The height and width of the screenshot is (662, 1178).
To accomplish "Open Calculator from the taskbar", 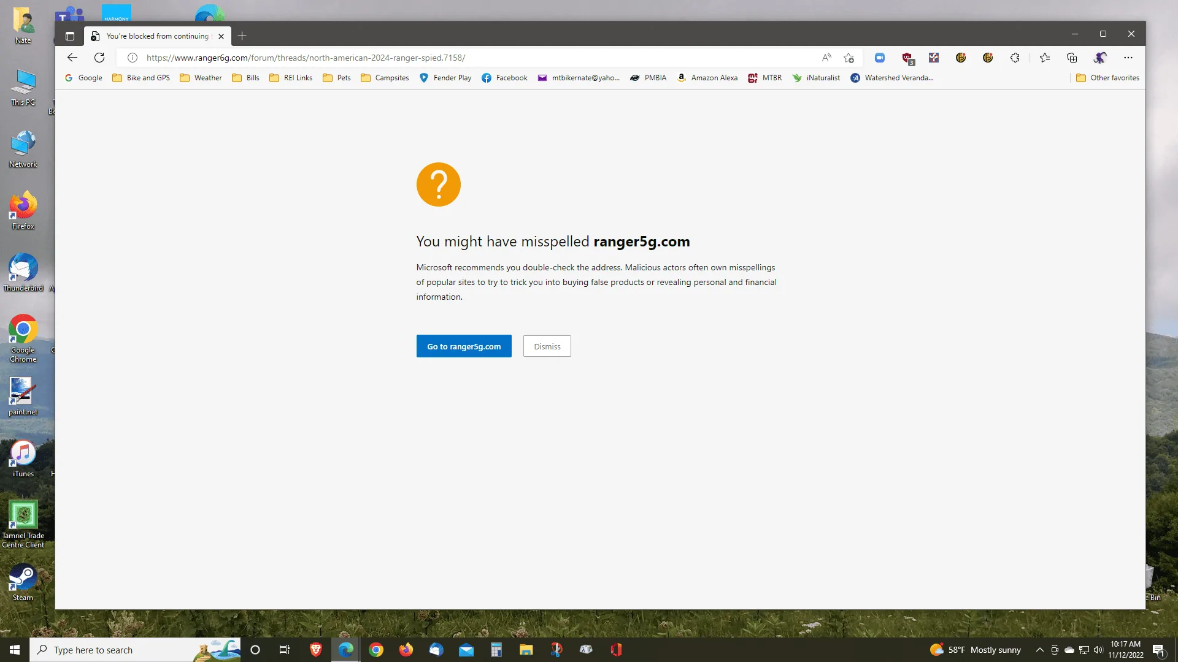I will click(496, 650).
